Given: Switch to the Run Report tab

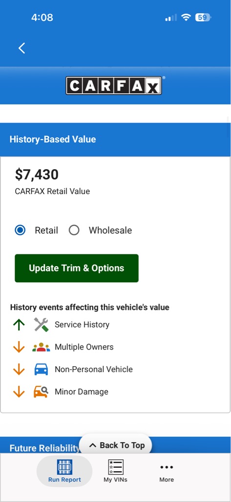Looking at the screenshot, I should pyautogui.click(x=64, y=471).
